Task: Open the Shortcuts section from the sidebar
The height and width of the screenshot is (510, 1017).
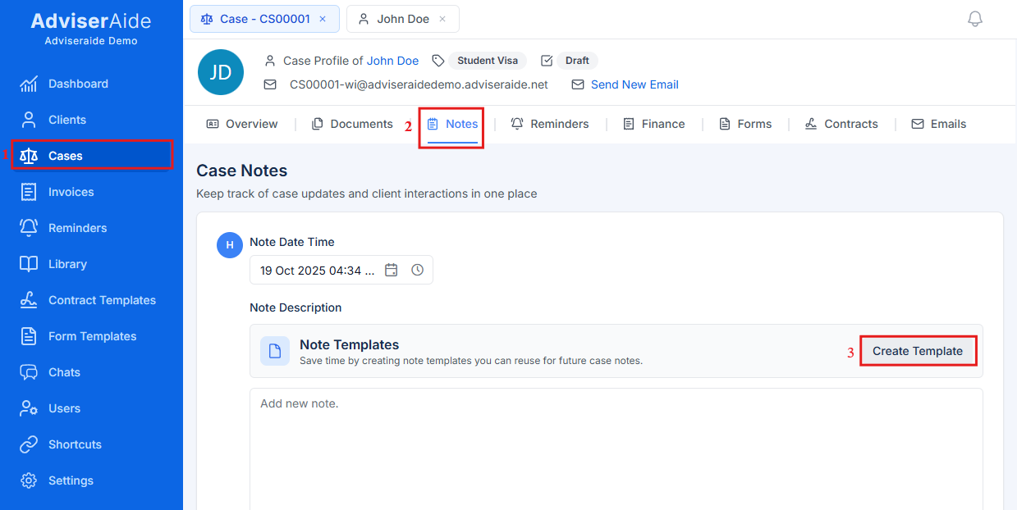Action: point(27,444)
